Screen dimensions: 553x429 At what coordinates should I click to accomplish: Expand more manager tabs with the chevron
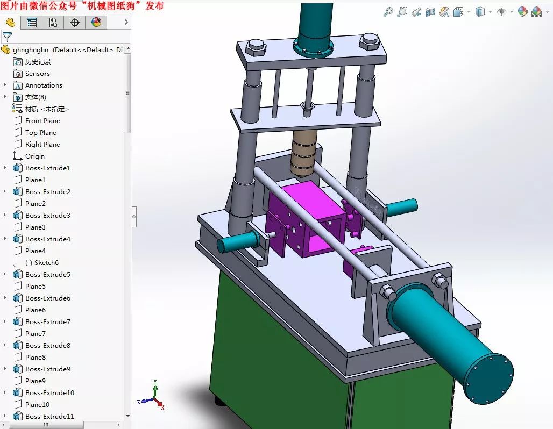click(x=126, y=22)
